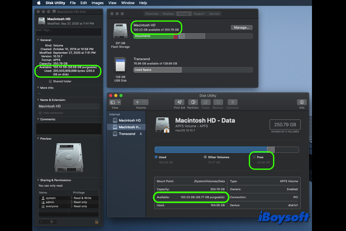Click the Restore toolbar icon
The width and height of the screenshot is (346, 231).
point(218,102)
